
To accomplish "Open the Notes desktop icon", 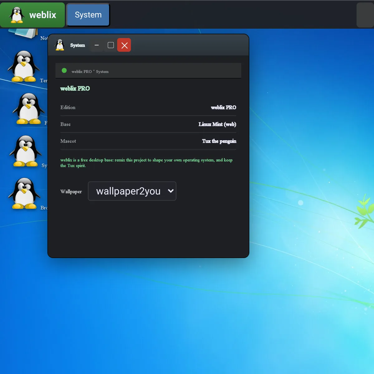I will tap(24, 33).
